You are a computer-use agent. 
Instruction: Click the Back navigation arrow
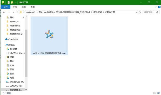4,12
